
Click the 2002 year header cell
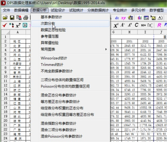pos(146,41)
